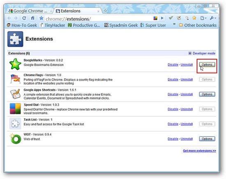Viewport: 226px width, 179px height.
Task: Open the Speed Dial toolbar icon
Action: [x=155, y=18]
